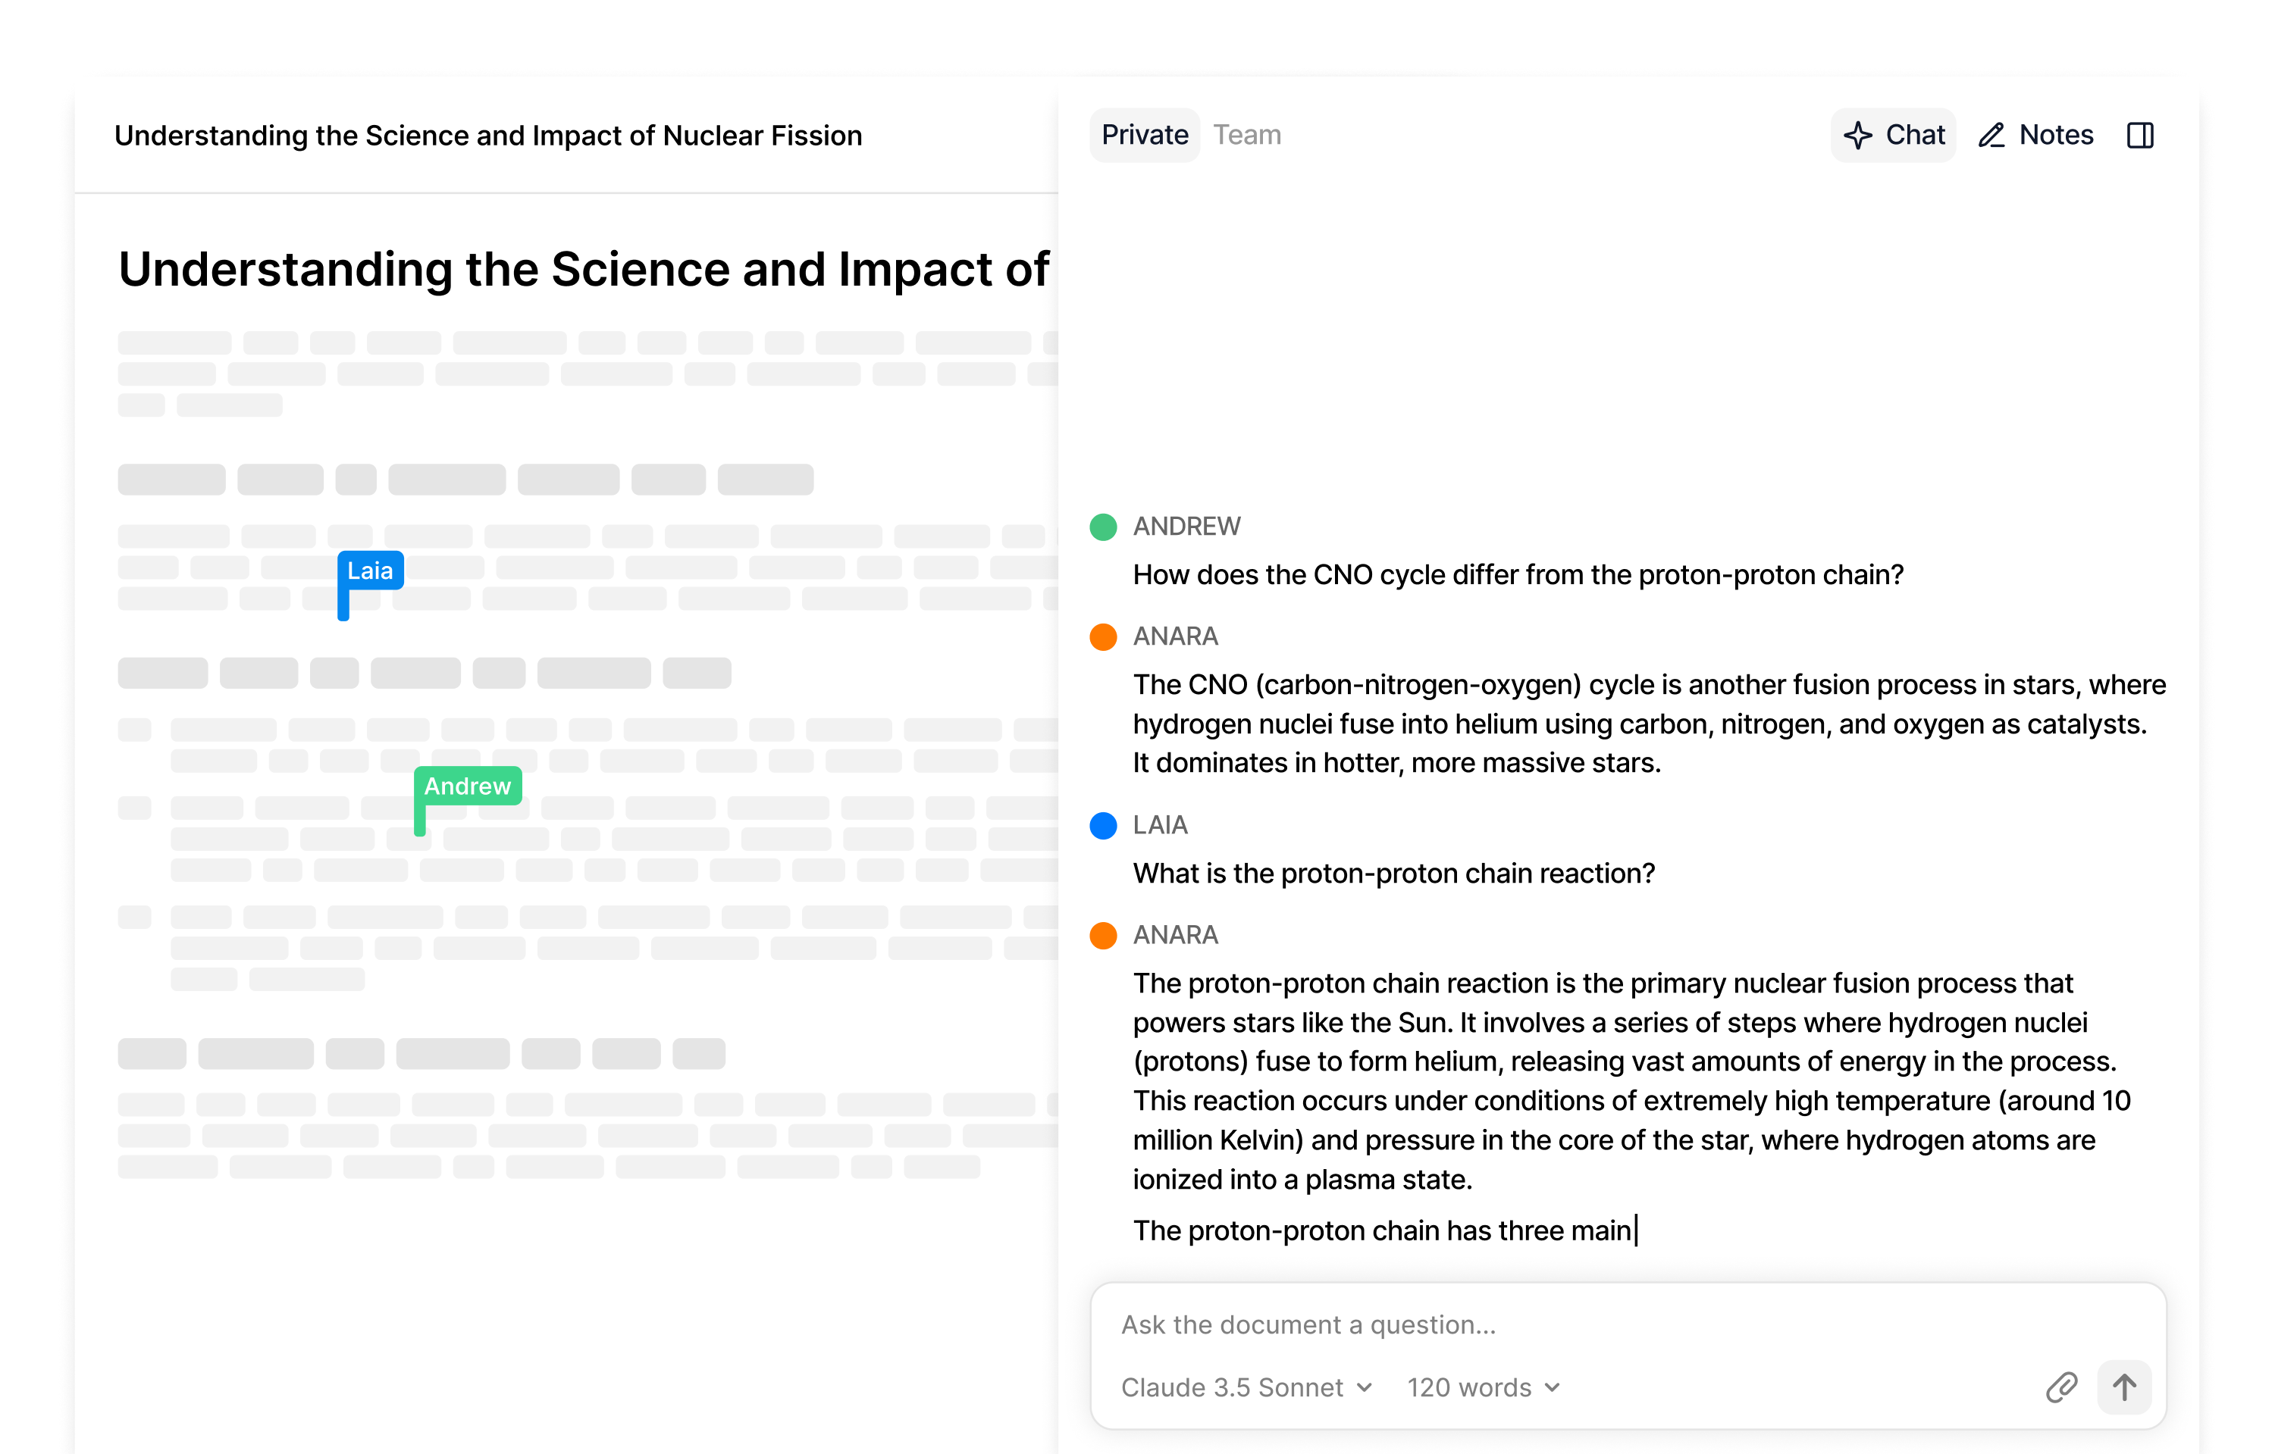This screenshot has height=1454, width=2275.
Task: Click the Andrew cursor label in document
Action: coord(468,786)
